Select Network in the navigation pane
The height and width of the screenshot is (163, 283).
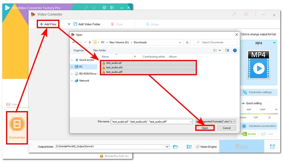pyautogui.click(x=84, y=80)
